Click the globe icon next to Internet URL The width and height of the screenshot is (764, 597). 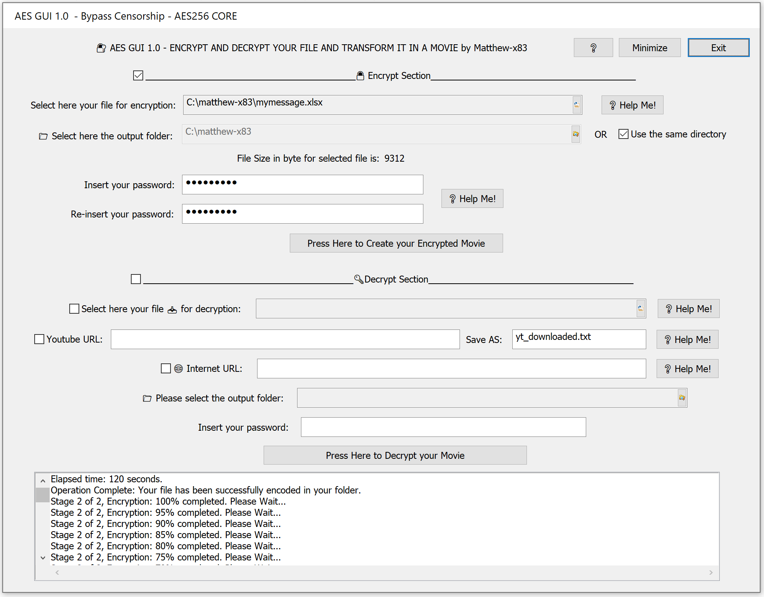coord(179,368)
